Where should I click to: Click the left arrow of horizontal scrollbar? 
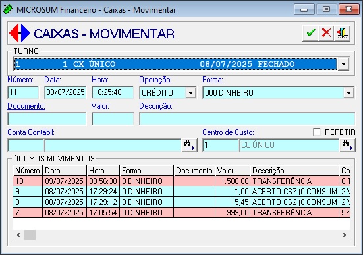pyautogui.click(x=18, y=235)
